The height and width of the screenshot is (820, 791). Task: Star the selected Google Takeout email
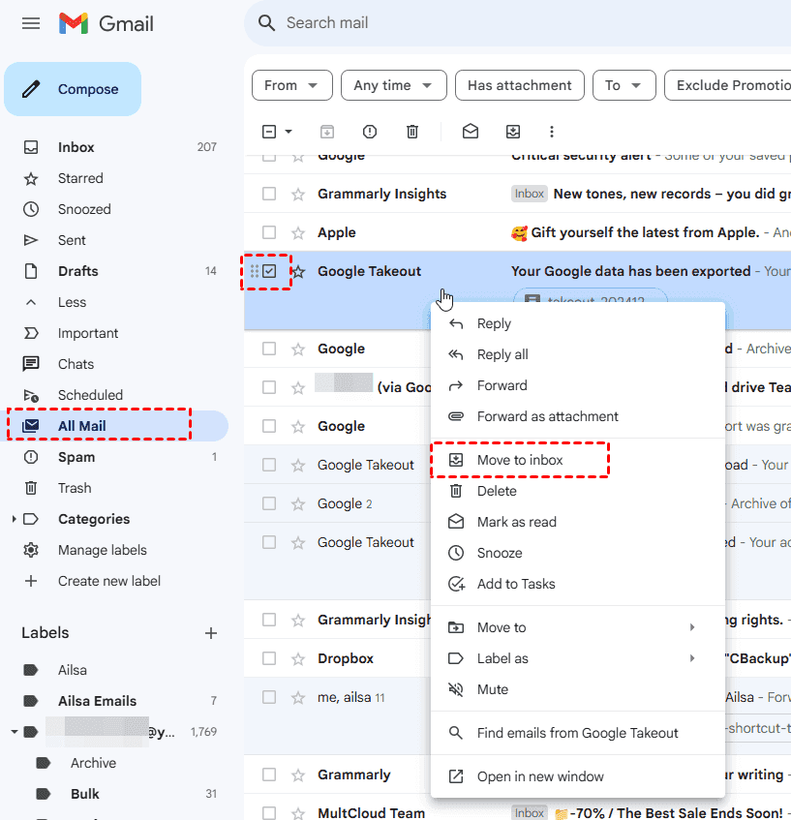coord(298,271)
